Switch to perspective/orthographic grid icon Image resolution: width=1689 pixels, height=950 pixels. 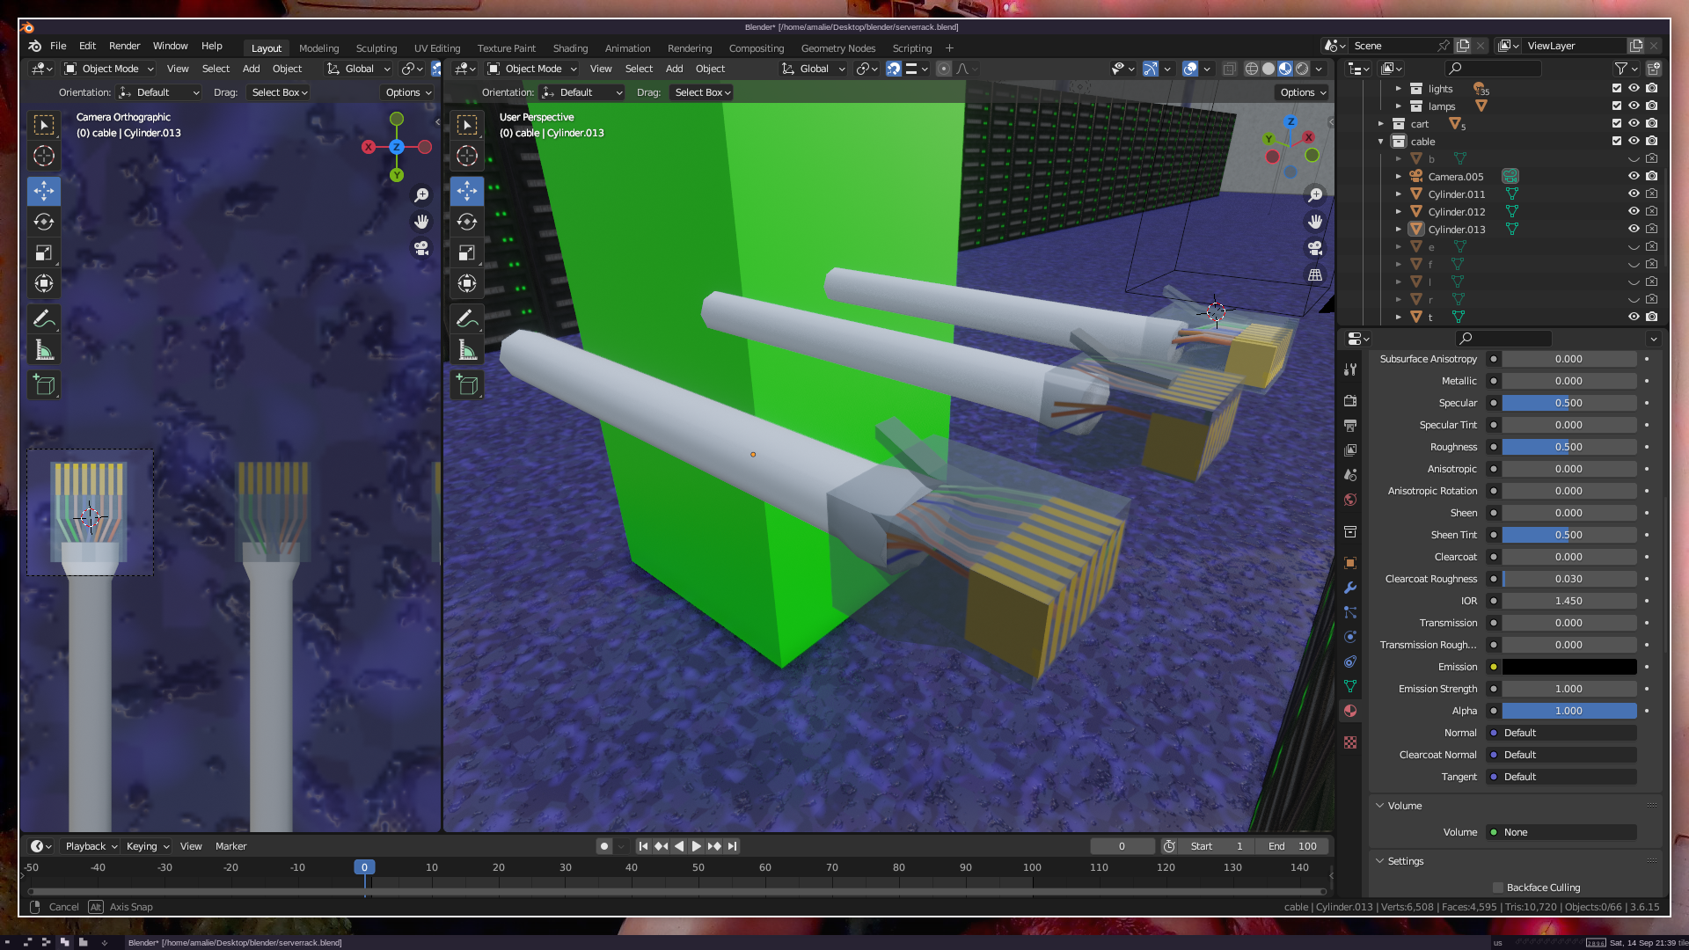tap(1315, 275)
